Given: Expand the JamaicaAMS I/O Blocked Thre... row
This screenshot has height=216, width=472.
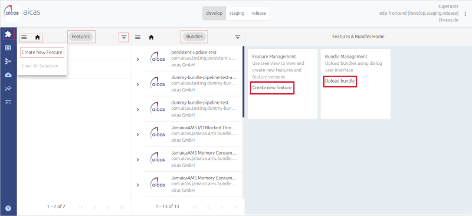Looking at the screenshot, I should [138, 135].
